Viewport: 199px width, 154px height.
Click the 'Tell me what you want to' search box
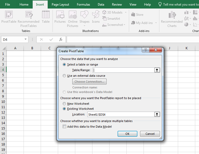(x=181, y=5)
